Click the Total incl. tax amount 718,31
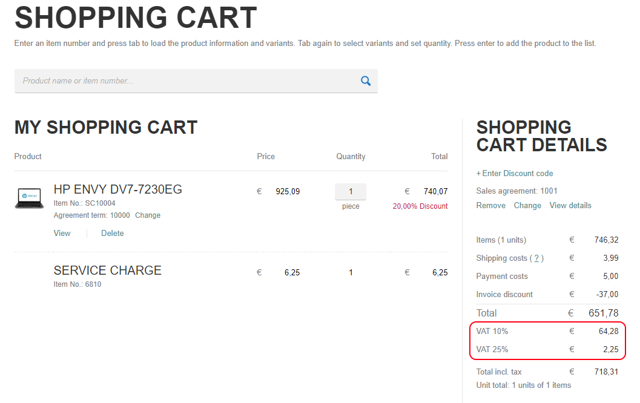This screenshot has width=640, height=403. (x=607, y=372)
